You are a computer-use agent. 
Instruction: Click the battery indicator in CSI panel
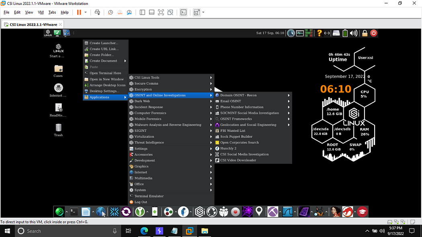[x=345, y=33]
